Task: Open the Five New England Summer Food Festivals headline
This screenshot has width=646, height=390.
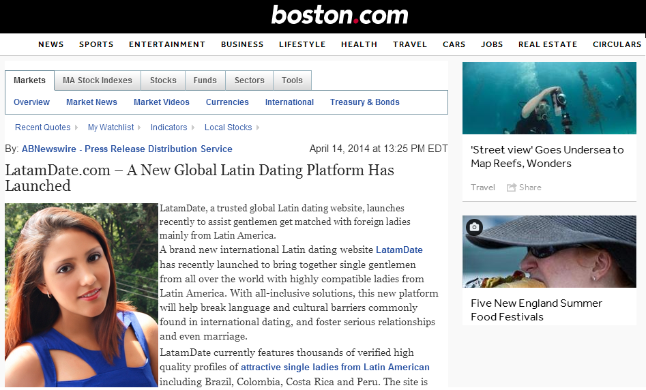Action: [x=536, y=310]
